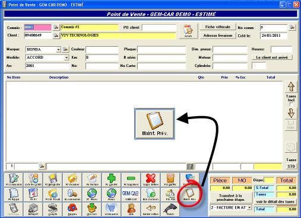Click the Pneus globe icon
Viewport: 301px width, 218px height.
click(x=112, y=194)
